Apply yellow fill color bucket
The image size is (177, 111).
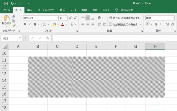point(54,24)
